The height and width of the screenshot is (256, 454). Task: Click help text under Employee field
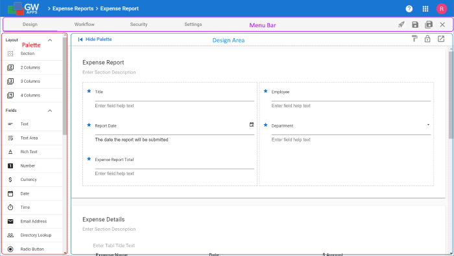[291, 106]
